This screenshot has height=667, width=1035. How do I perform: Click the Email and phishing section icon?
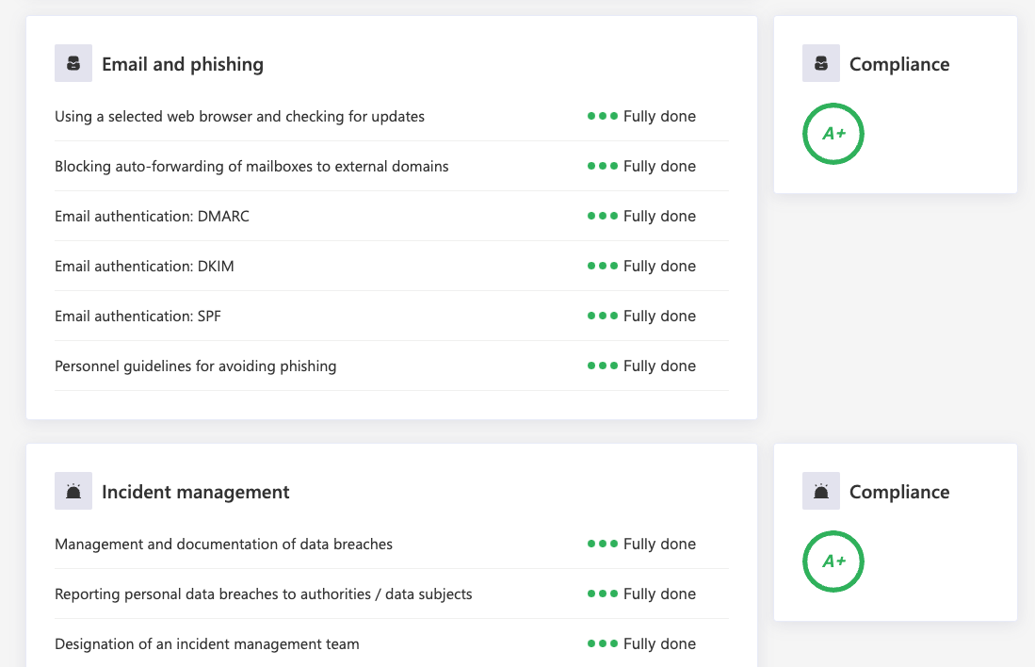tap(73, 63)
